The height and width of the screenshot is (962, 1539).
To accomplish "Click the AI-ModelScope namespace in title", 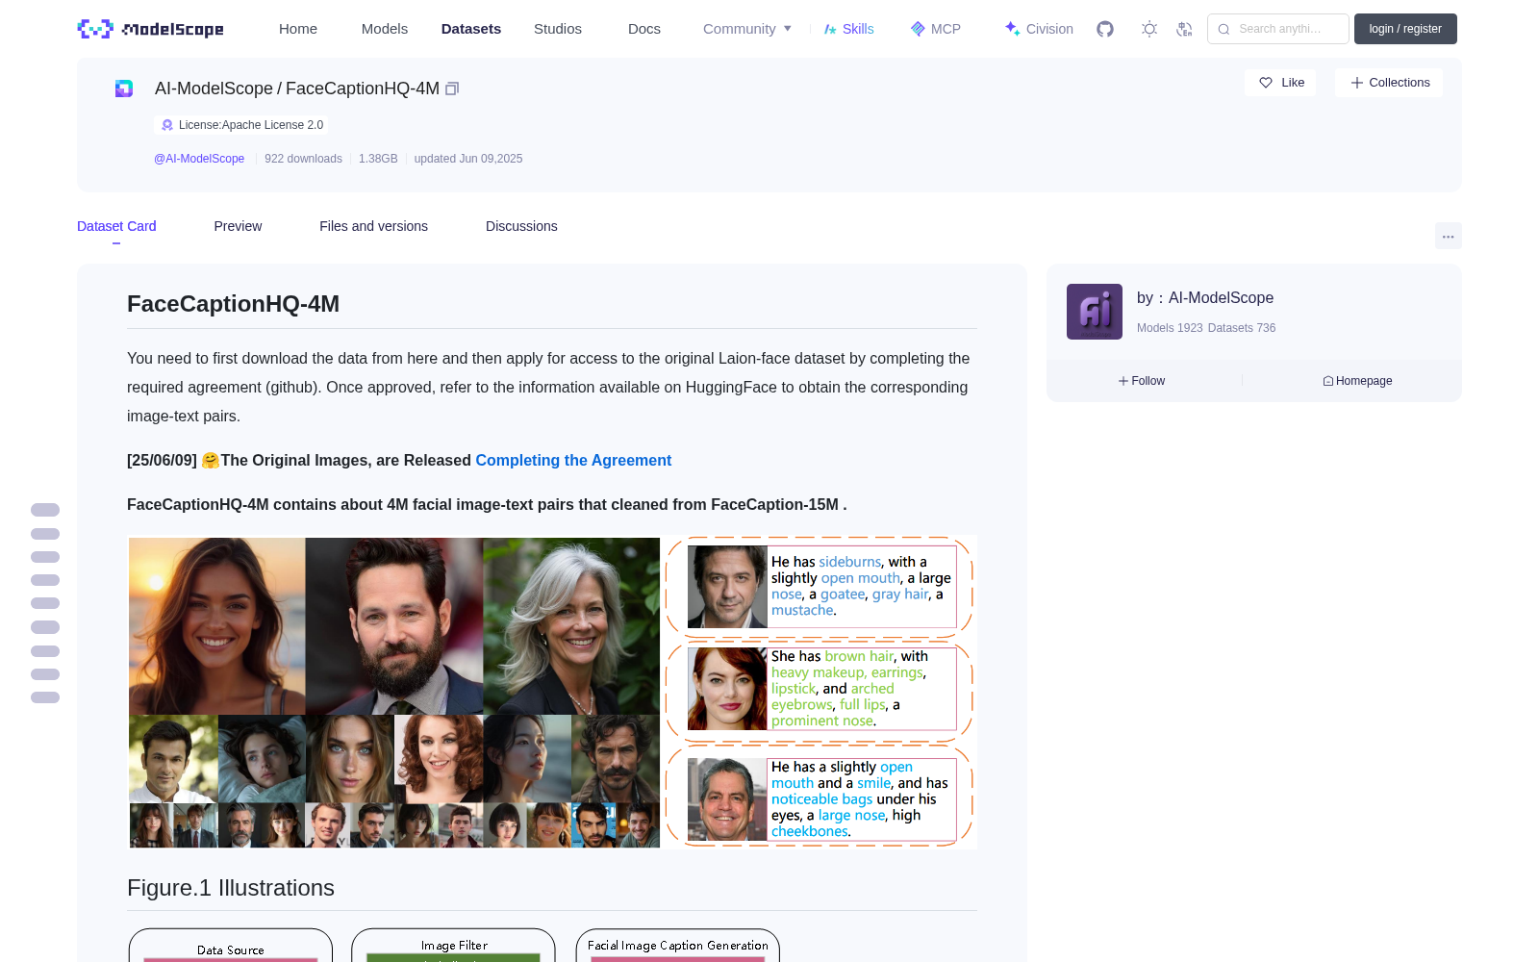I will [x=214, y=89].
